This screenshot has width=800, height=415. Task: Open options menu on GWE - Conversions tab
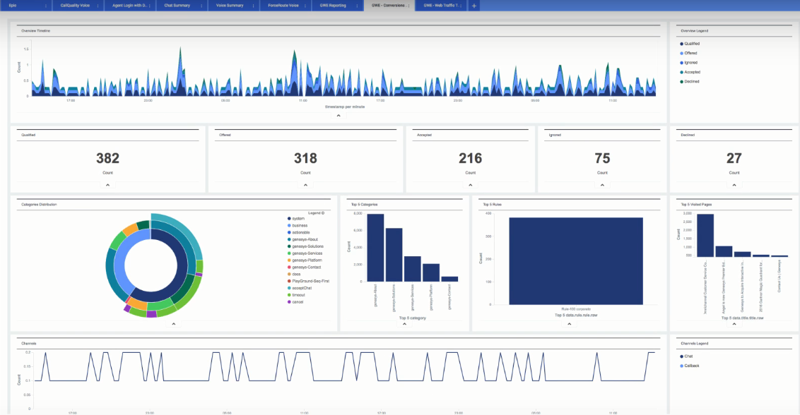409,6
